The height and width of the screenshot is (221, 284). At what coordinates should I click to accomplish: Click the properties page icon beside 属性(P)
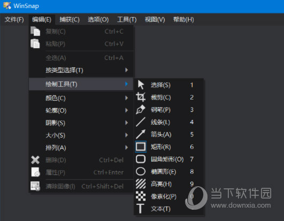click(x=35, y=172)
